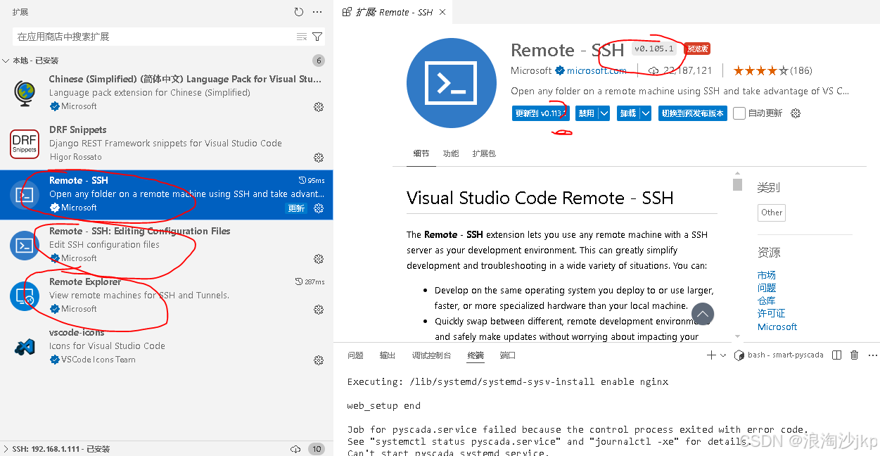
Task: Open the extension search filter funnel
Action: click(x=317, y=37)
